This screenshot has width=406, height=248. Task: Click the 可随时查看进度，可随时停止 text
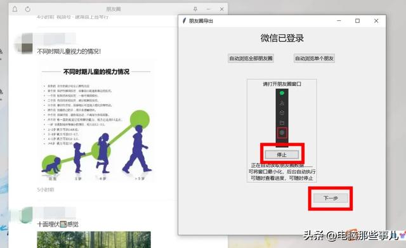[282, 178]
